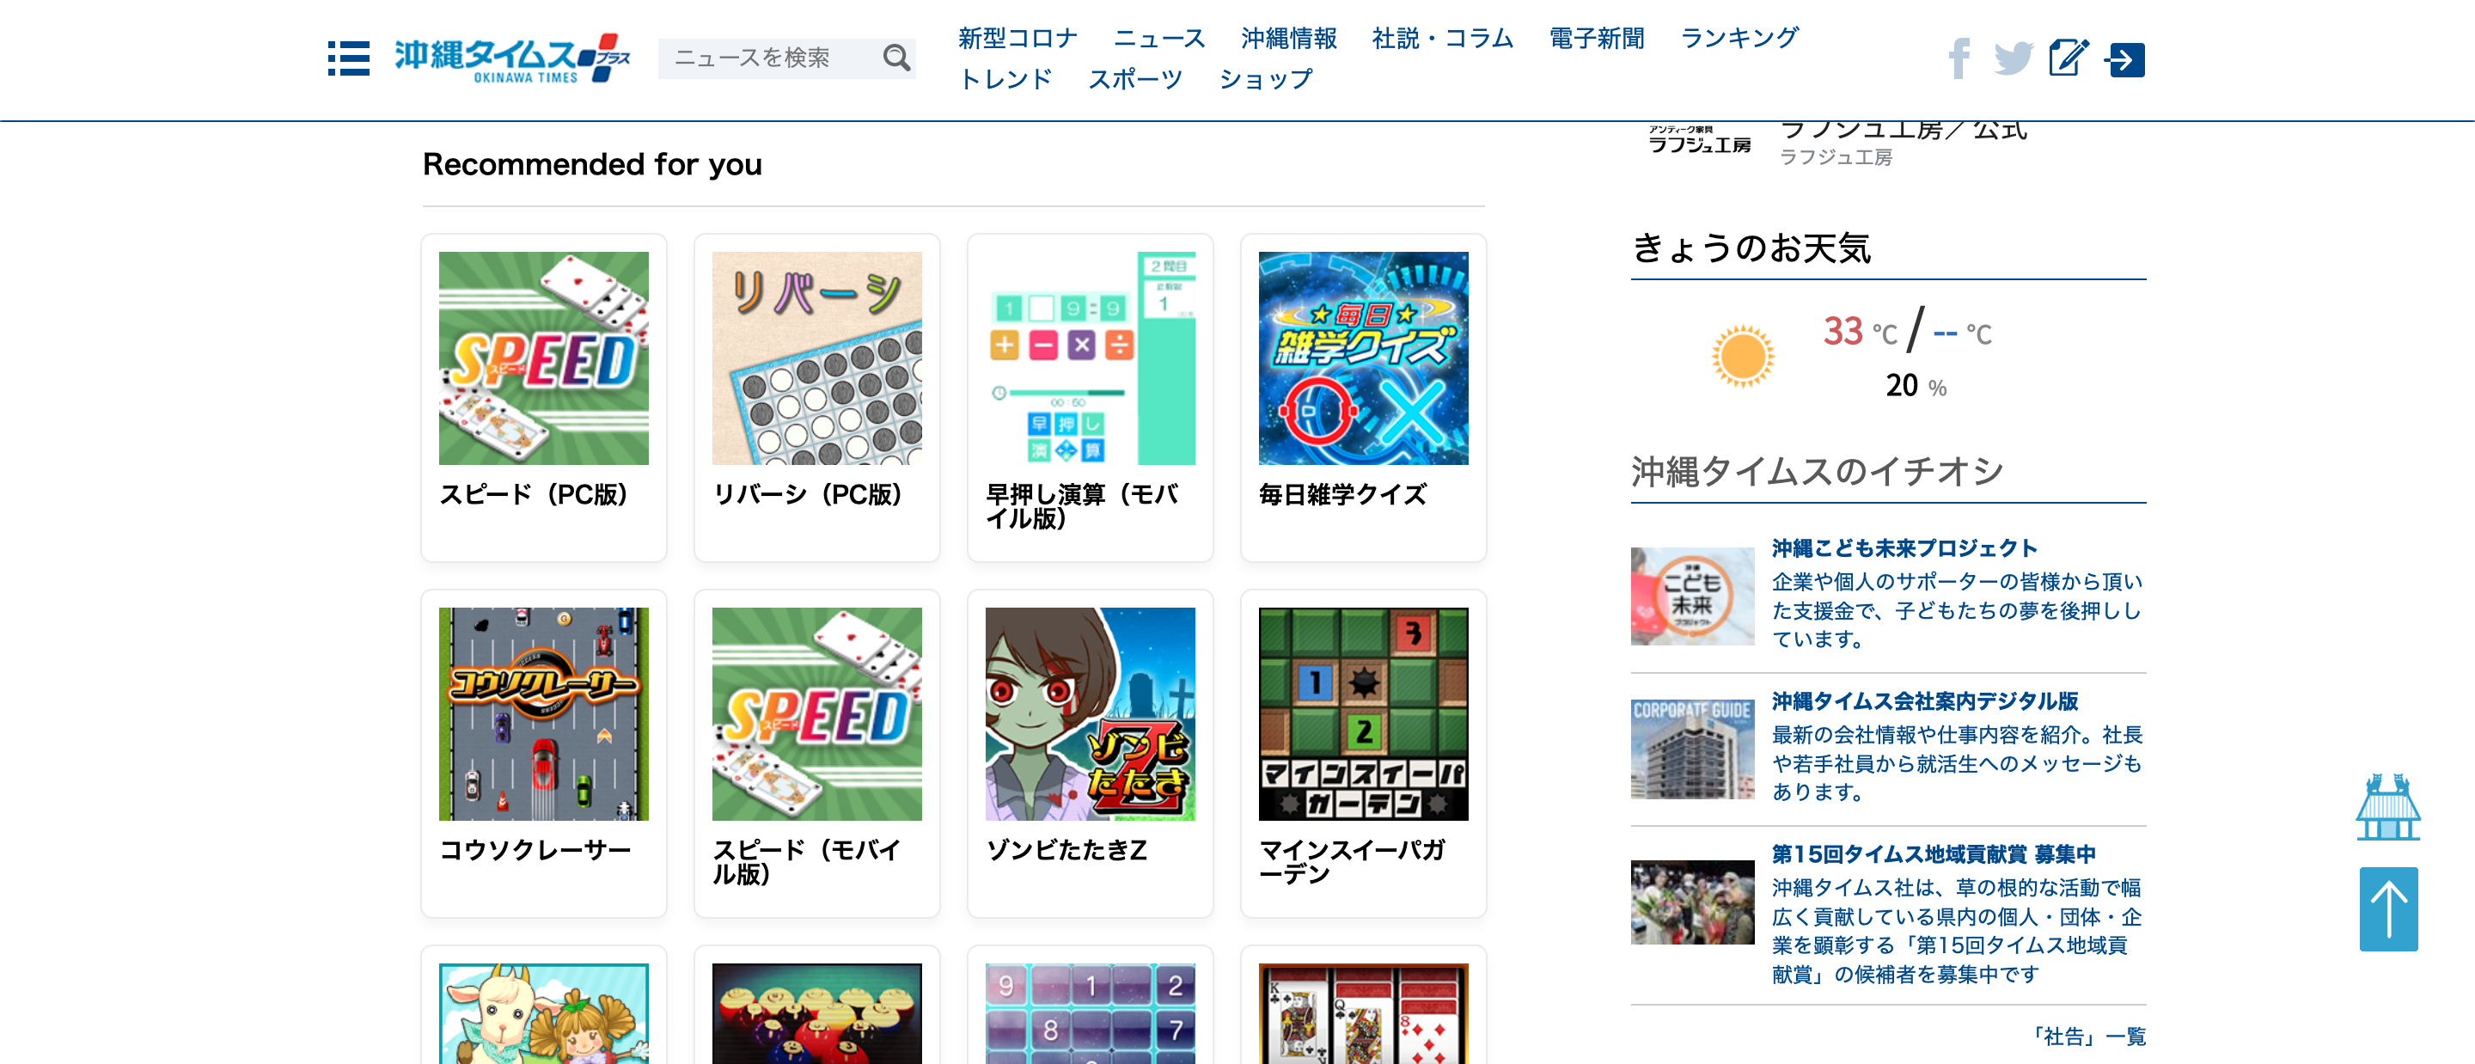Click the Okinawa Times Plus logo
Image resolution: width=2475 pixels, height=1064 pixels.
coord(512,58)
